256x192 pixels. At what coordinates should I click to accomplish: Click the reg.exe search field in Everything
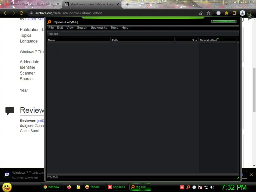click(x=143, y=34)
